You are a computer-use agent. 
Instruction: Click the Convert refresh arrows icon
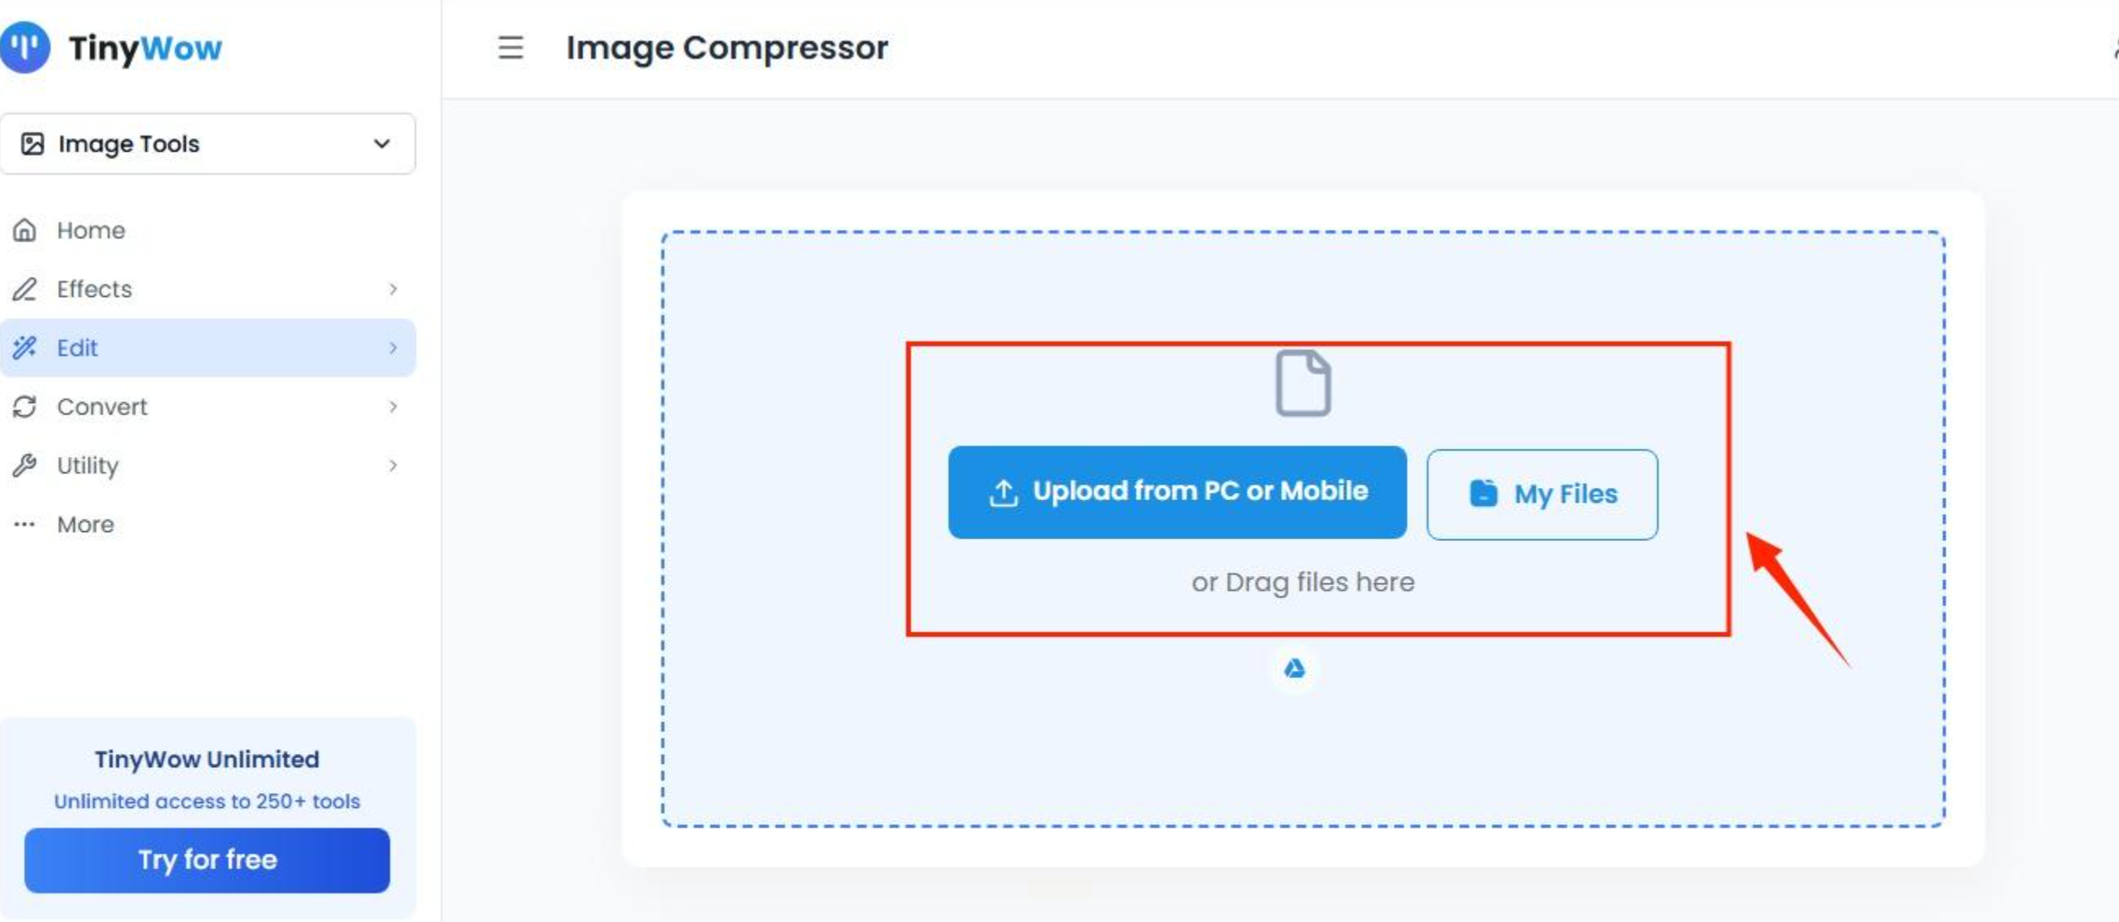tap(24, 407)
